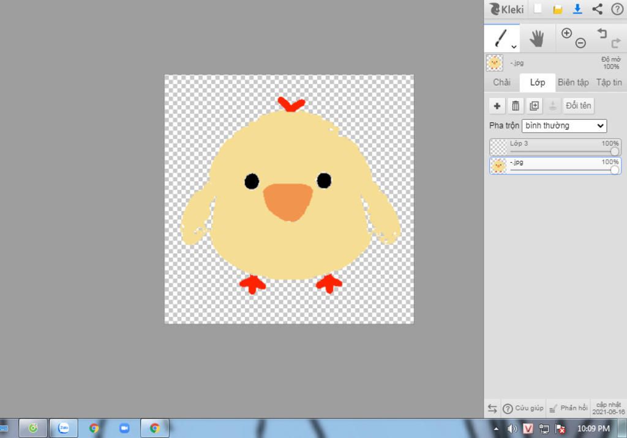Image resolution: width=627 pixels, height=438 pixels.
Task: Open an image with the folder icon
Action: (558, 9)
